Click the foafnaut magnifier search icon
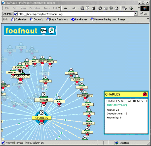The height and width of the screenshot is (146, 151). tap(51, 31)
